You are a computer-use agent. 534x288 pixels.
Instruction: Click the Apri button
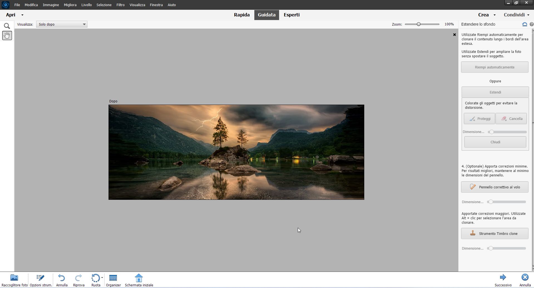(x=11, y=15)
